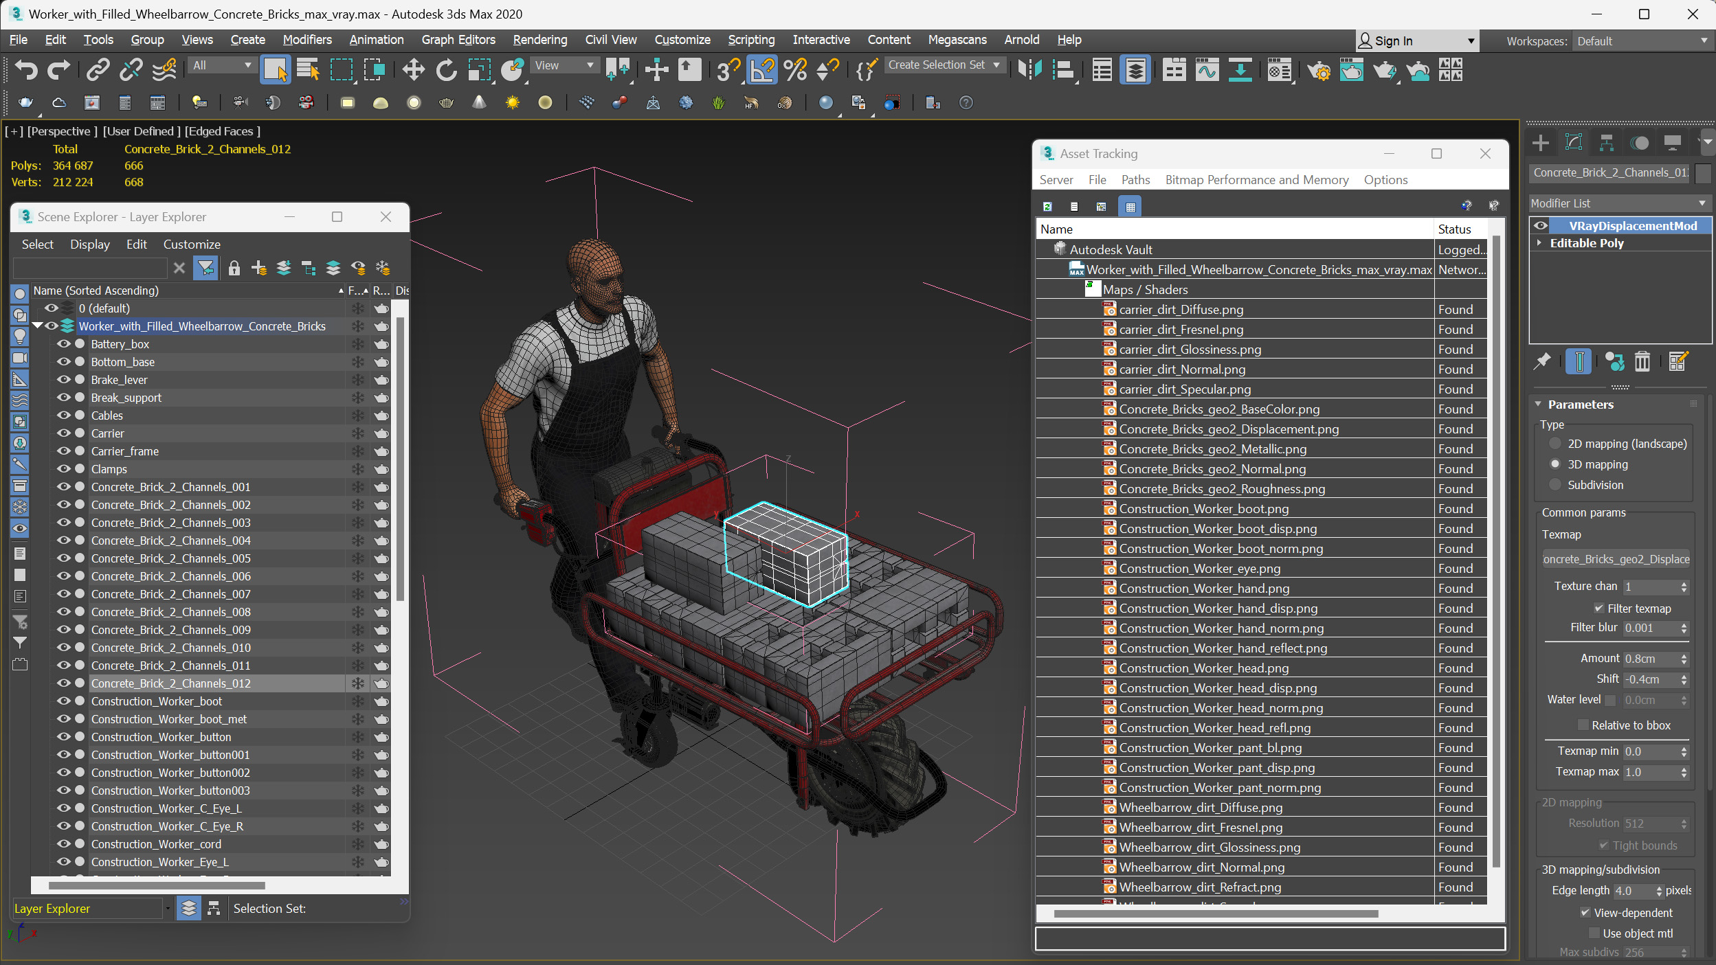Click Make Unique icon in modifier stack
The image size is (1716, 965).
pos(1614,361)
